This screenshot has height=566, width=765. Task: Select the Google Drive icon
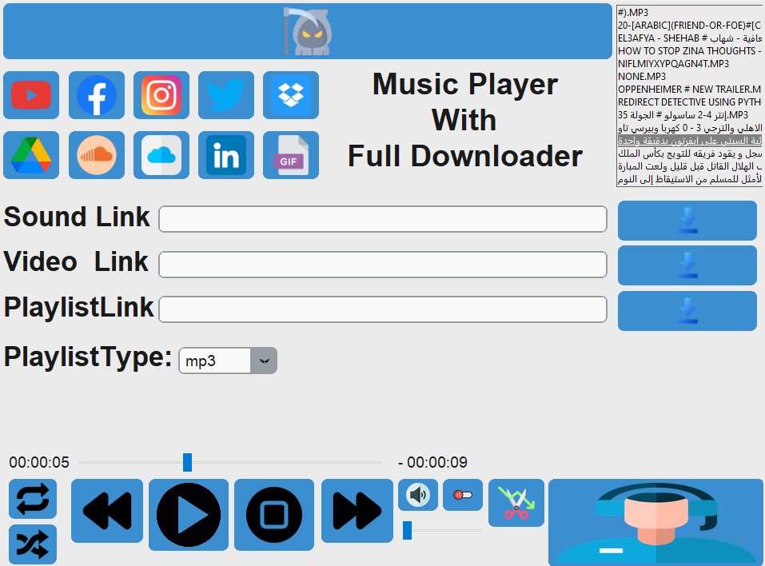[31, 154]
